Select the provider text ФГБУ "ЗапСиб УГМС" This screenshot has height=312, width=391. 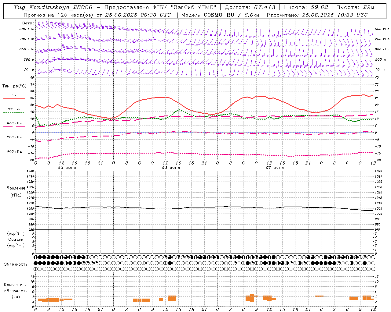click(x=184, y=7)
